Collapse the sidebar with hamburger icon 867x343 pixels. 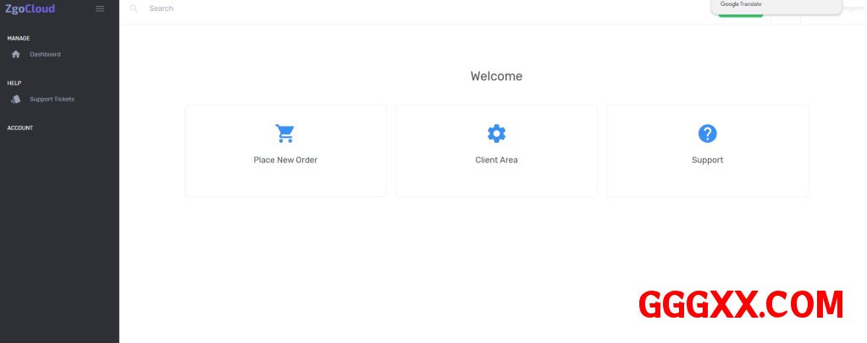coord(100,8)
